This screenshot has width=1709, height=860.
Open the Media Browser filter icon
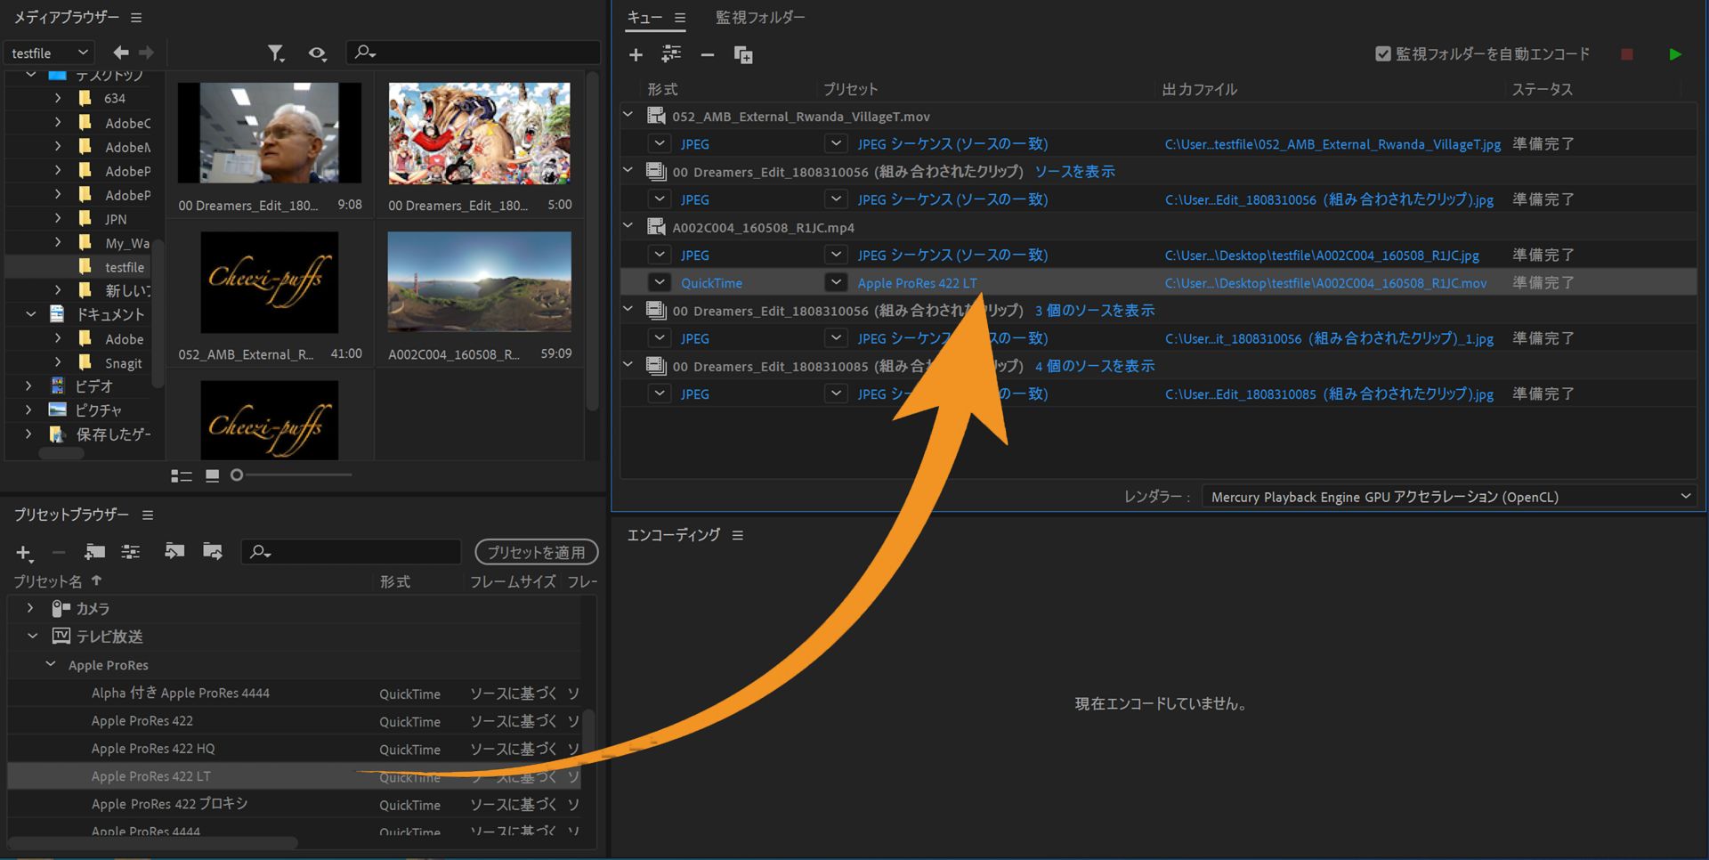(x=276, y=53)
